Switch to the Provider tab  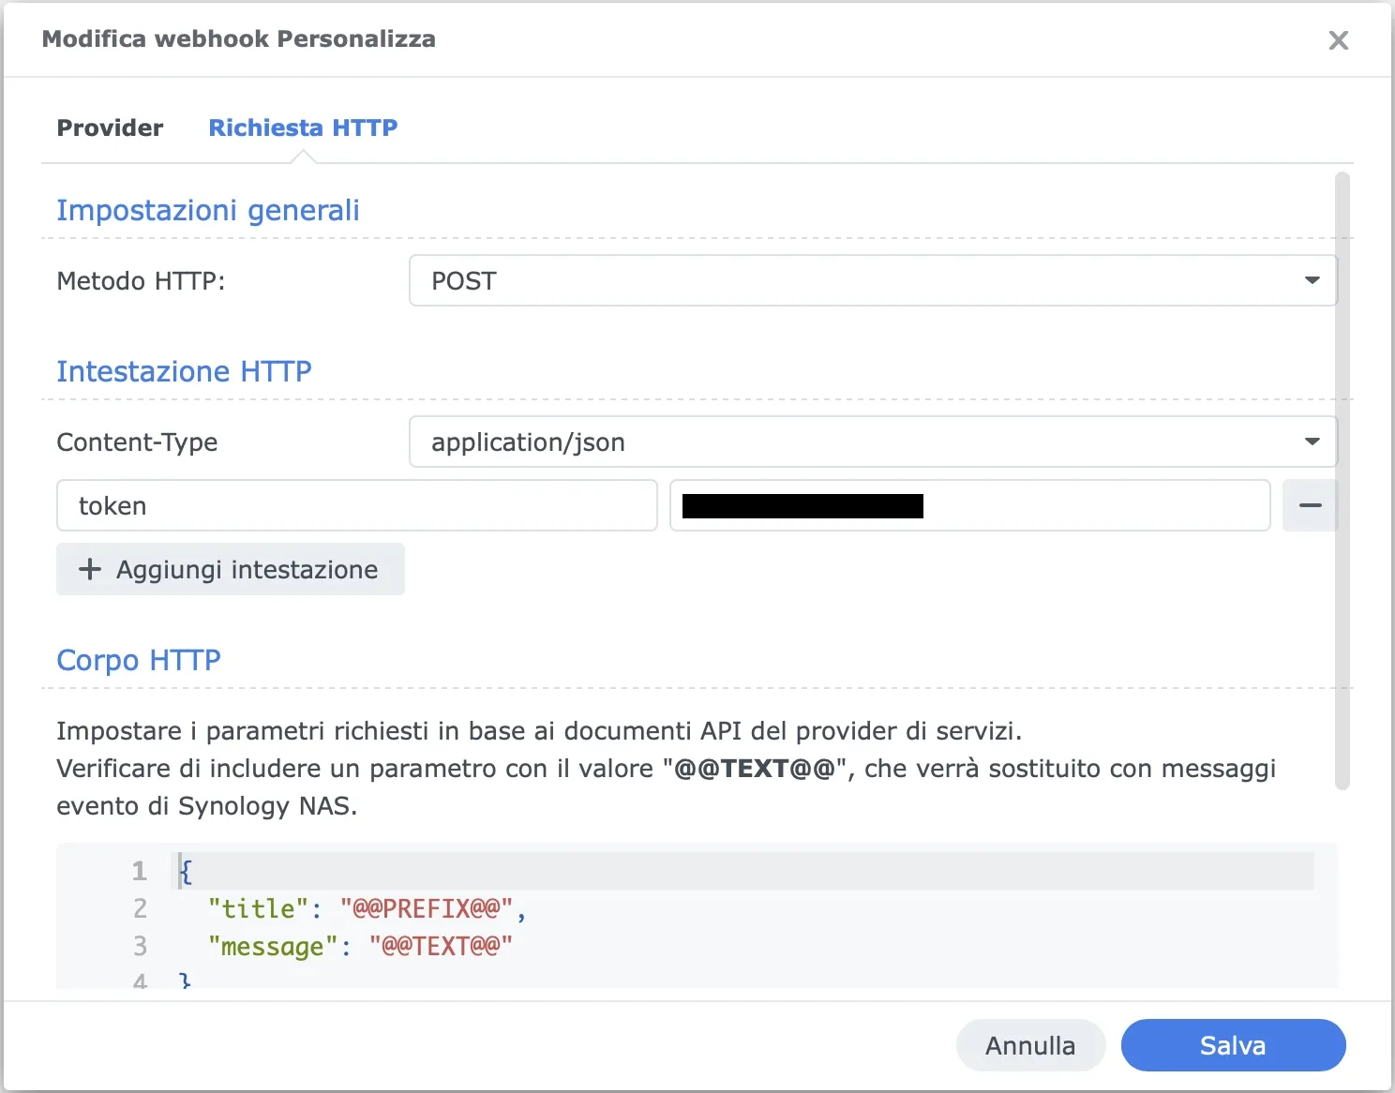tap(110, 127)
